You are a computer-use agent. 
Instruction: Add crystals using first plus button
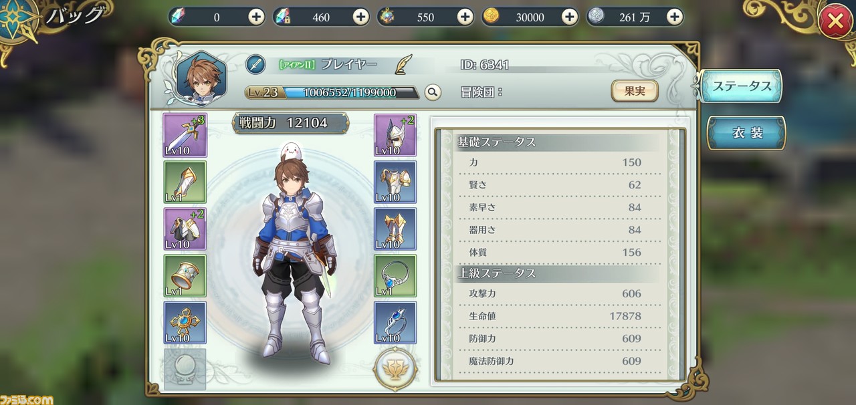256,17
